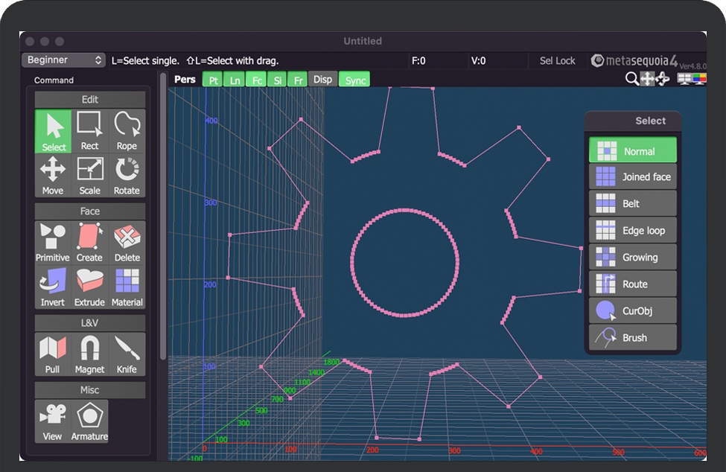Click the view rotate icon
726x472 pixels.
[x=662, y=79]
